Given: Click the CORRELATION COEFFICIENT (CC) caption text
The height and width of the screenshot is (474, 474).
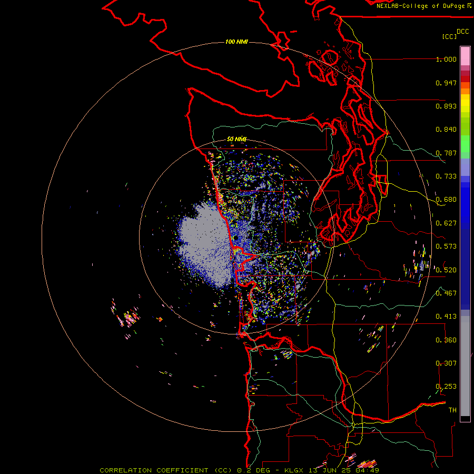Looking at the screenshot, I should [167, 470].
